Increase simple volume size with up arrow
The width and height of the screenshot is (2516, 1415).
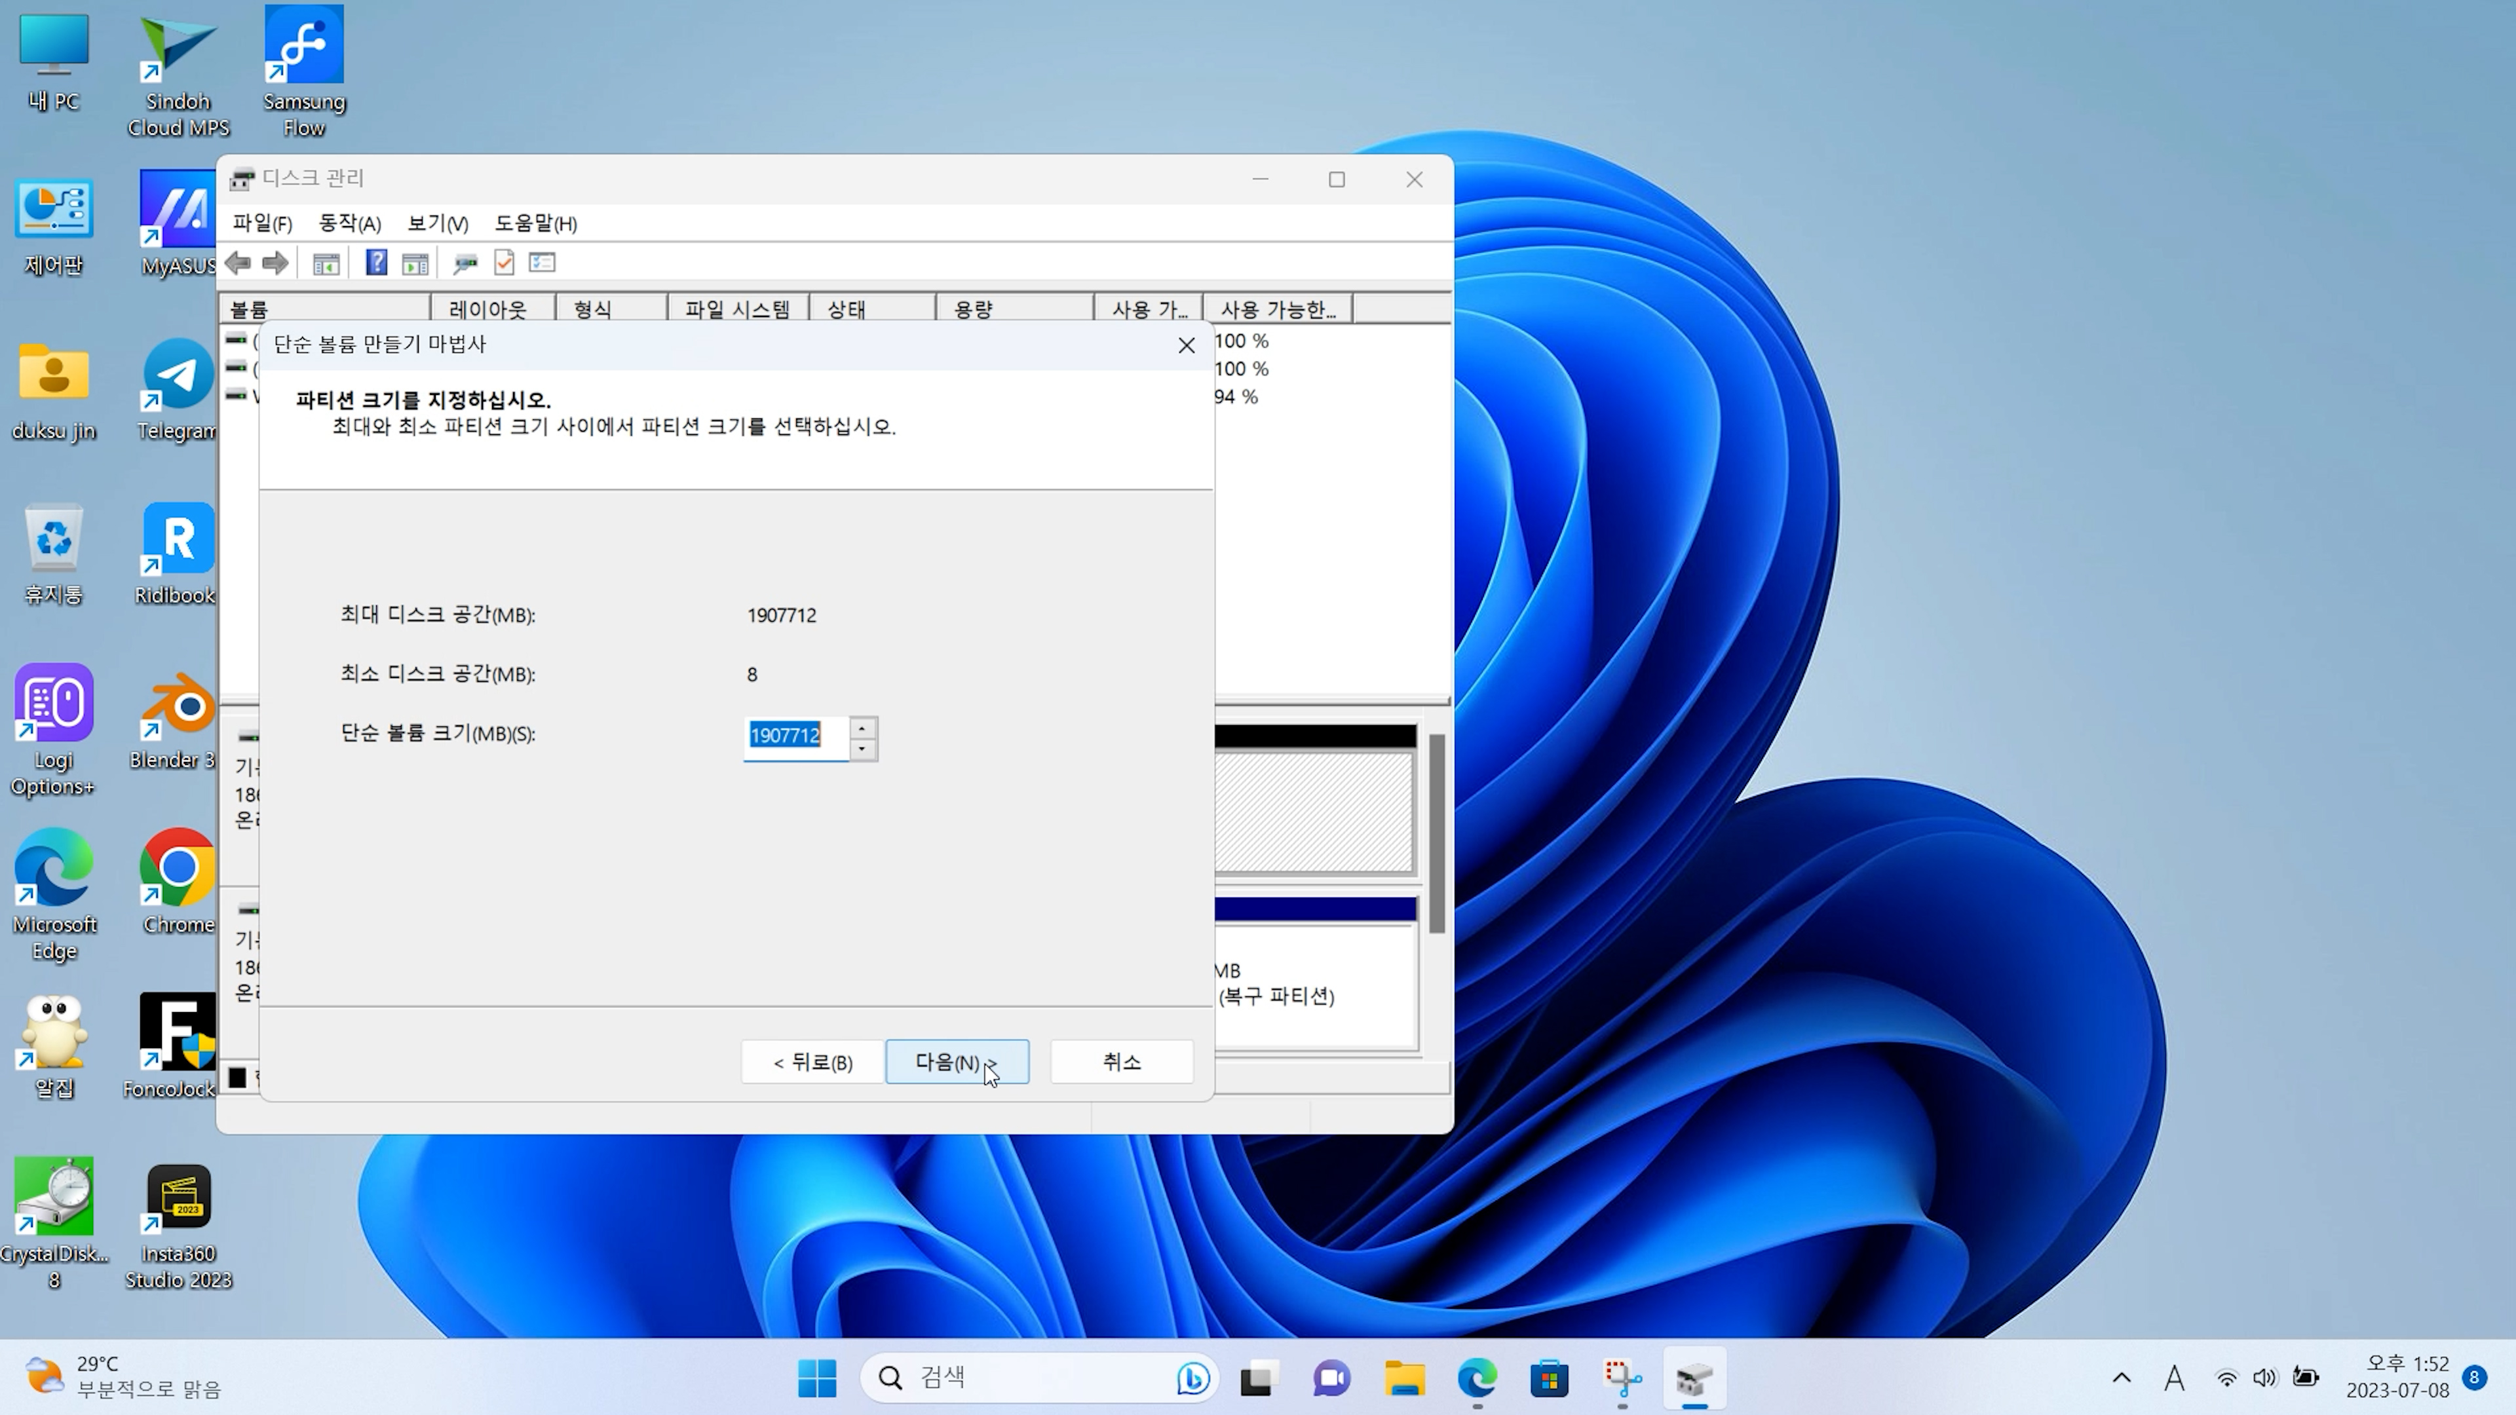coord(862,728)
